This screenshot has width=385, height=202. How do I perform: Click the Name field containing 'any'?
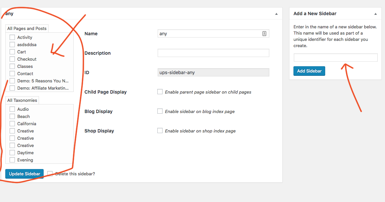[210, 34]
